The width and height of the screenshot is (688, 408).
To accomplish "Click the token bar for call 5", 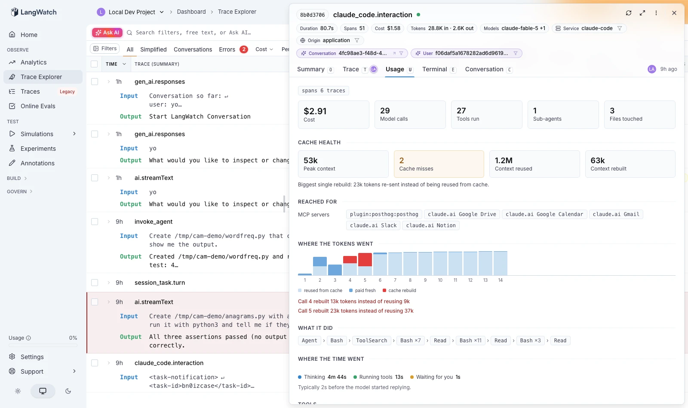I will [x=365, y=264].
